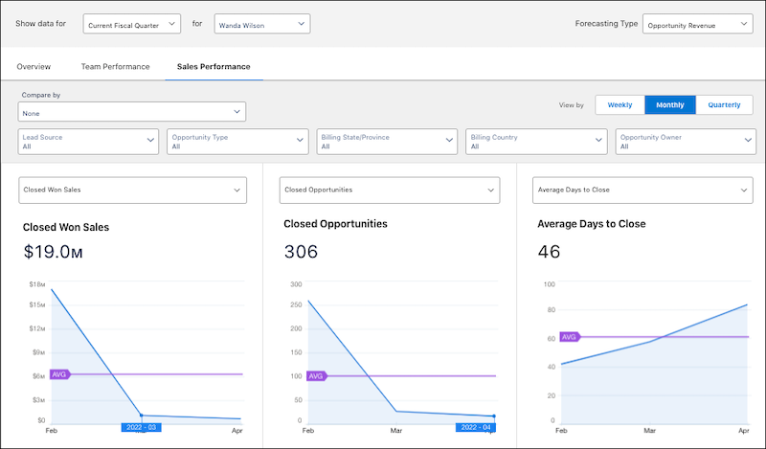Screen dimensions: 766x449
Task: Switch view to Weekly
Action: [620, 105]
